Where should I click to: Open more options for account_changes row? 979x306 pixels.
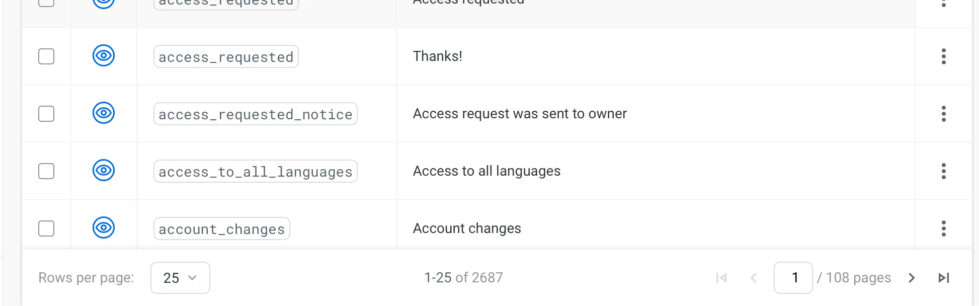pyautogui.click(x=943, y=228)
